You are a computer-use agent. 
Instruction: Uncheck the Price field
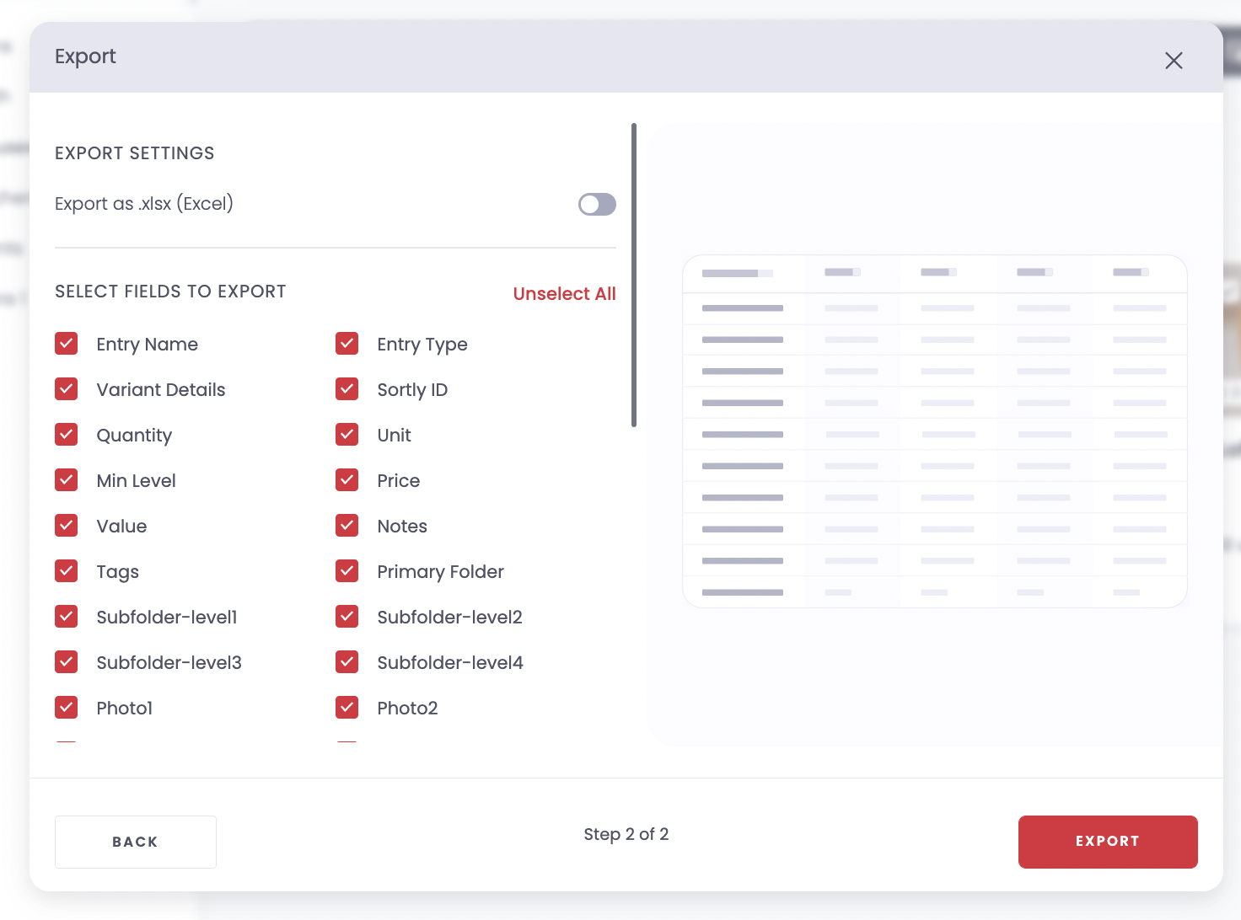pos(347,479)
